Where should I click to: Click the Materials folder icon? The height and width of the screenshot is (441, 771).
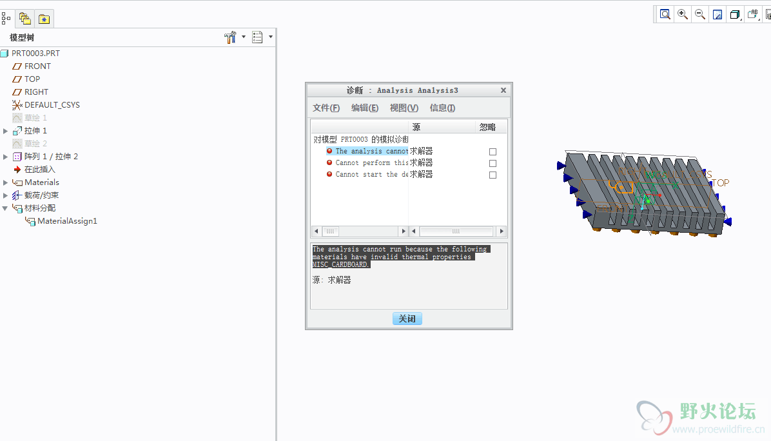pyautogui.click(x=17, y=182)
